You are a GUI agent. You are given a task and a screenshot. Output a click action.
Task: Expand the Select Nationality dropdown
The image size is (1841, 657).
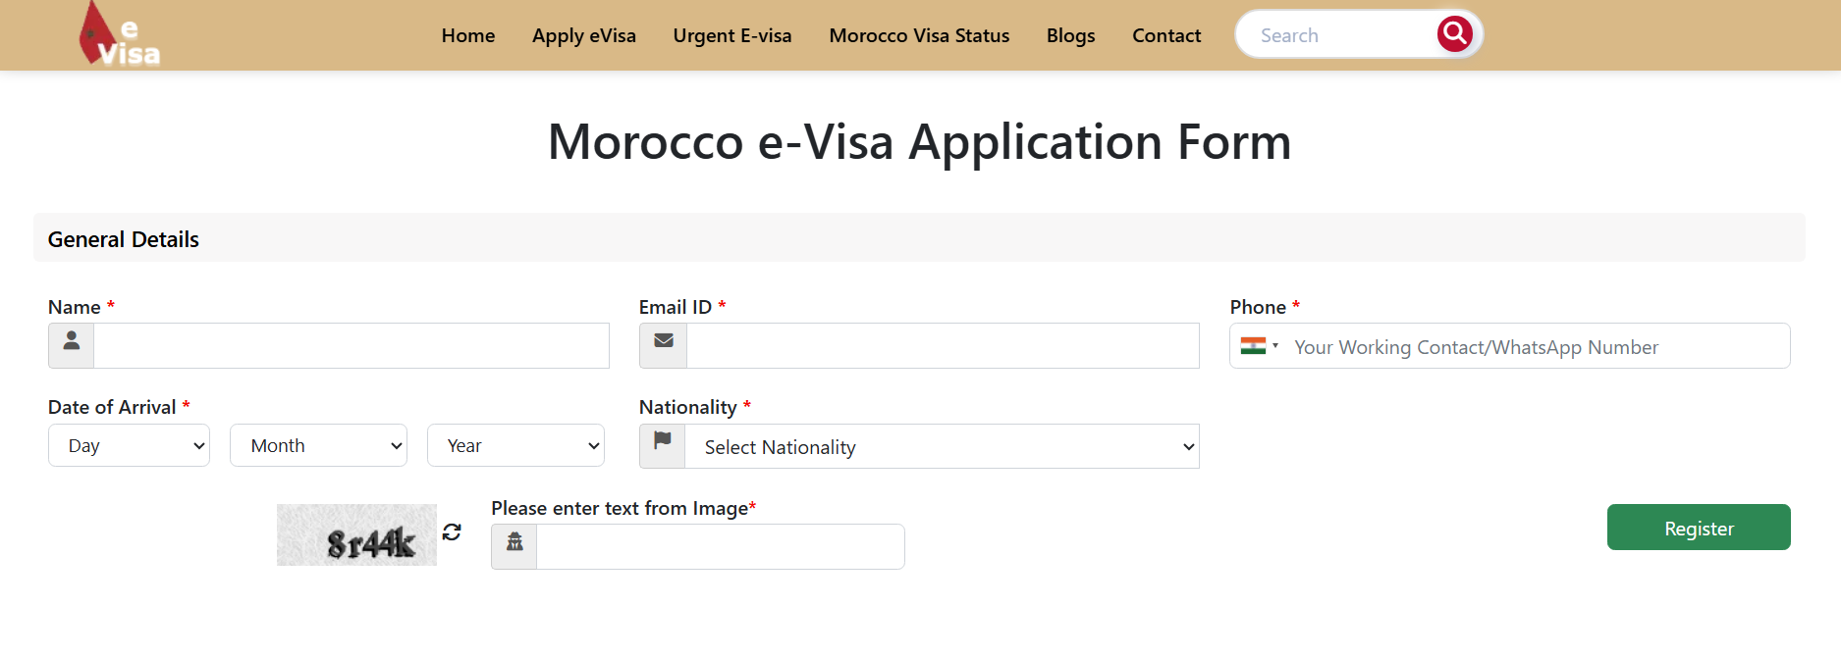[x=942, y=447]
